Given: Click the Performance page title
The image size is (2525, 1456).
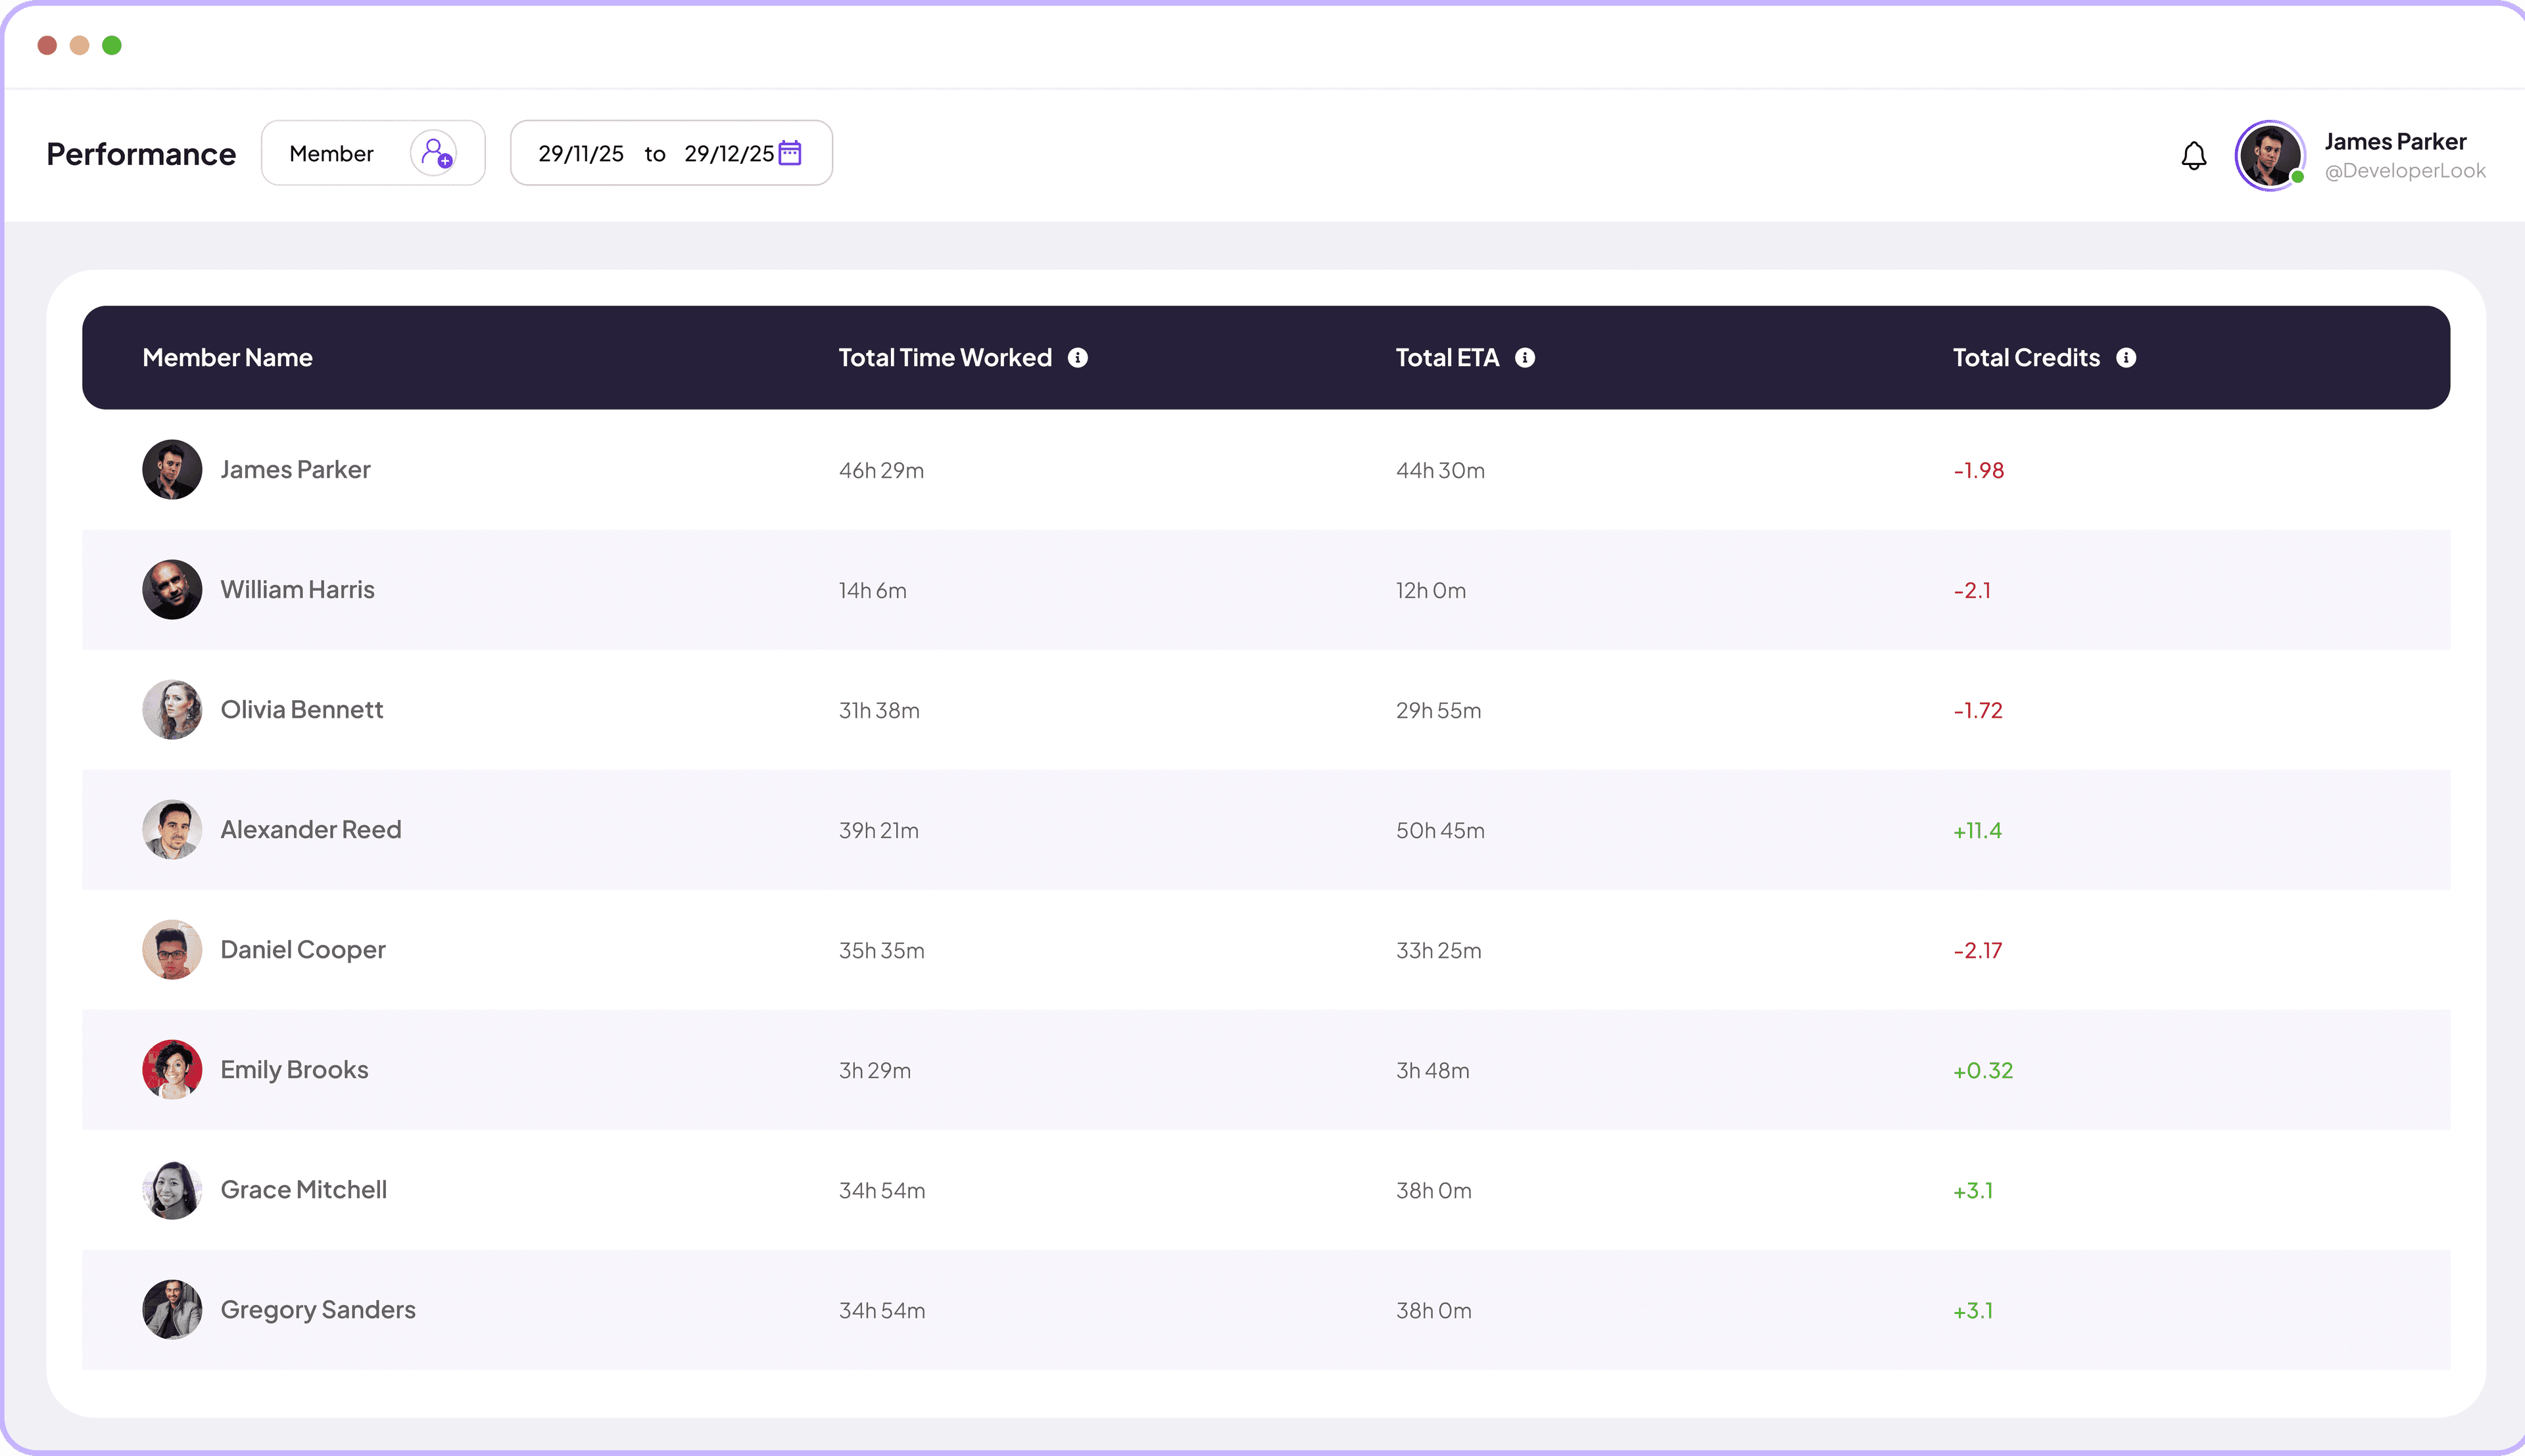Looking at the screenshot, I should coord(140,153).
